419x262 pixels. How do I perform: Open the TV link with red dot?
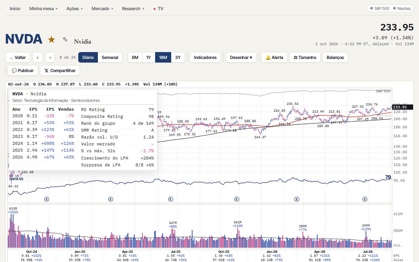point(158,9)
